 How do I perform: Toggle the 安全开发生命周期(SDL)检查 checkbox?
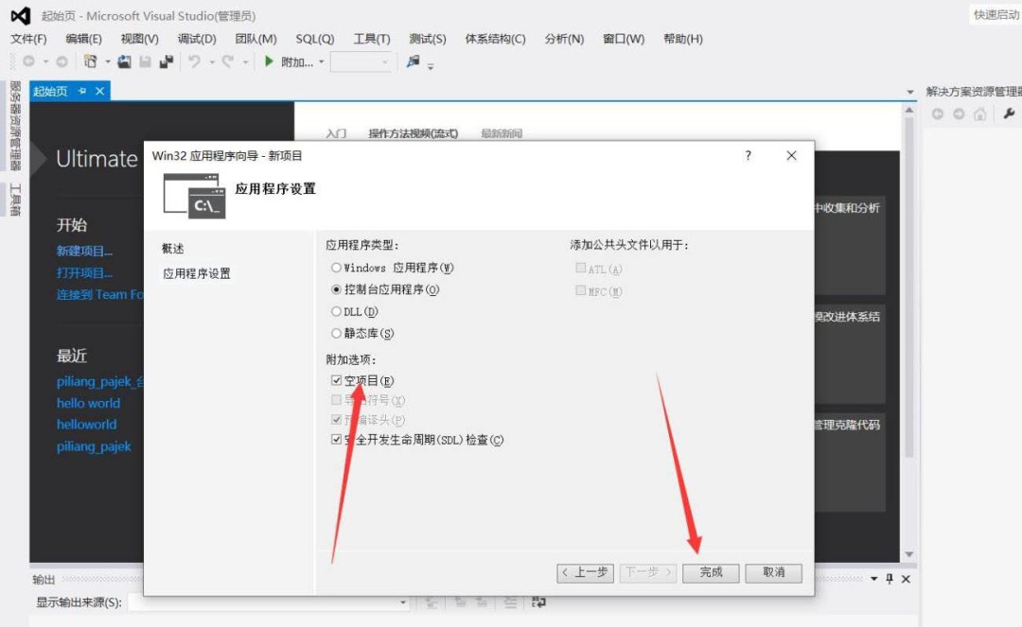[x=336, y=439]
